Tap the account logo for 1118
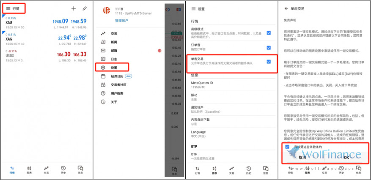 click(x=107, y=11)
